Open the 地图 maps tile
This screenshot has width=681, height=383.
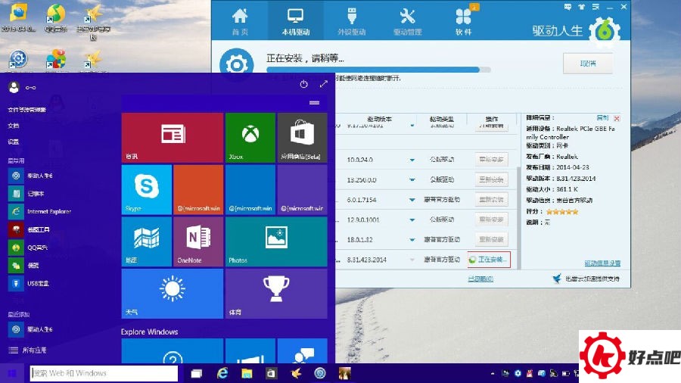click(x=146, y=241)
